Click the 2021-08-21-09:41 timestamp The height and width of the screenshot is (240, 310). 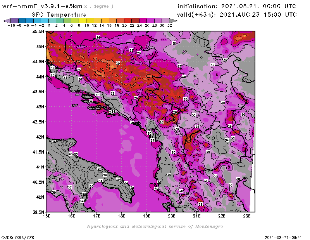(283, 237)
